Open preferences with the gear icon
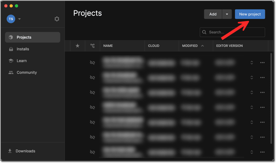This screenshot has width=276, height=163. (x=57, y=19)
